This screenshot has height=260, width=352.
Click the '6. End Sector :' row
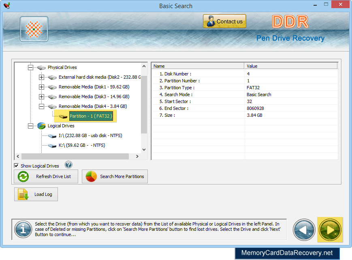(245, 108)
